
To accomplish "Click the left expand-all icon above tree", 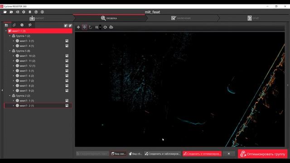I will [x=66, y=26].
